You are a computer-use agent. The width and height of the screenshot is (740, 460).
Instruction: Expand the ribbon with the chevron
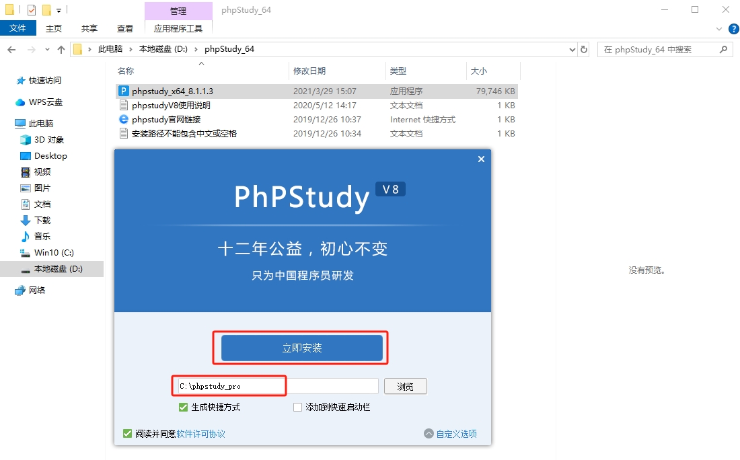coord(719,29)
